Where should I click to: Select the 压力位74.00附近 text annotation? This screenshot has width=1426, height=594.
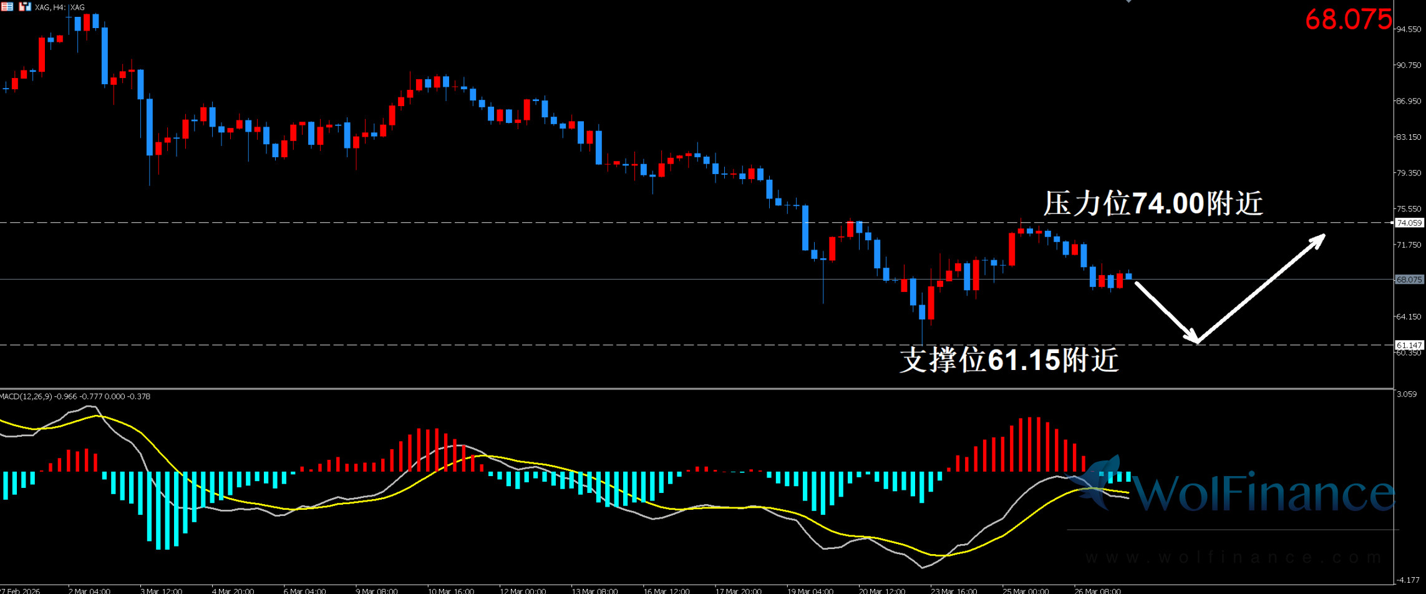[1153, 203]
